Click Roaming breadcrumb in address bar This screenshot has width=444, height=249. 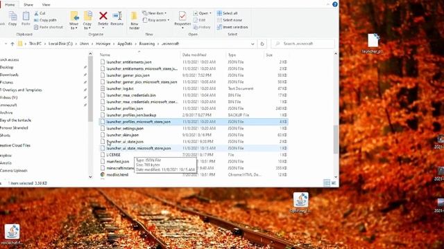147,44
